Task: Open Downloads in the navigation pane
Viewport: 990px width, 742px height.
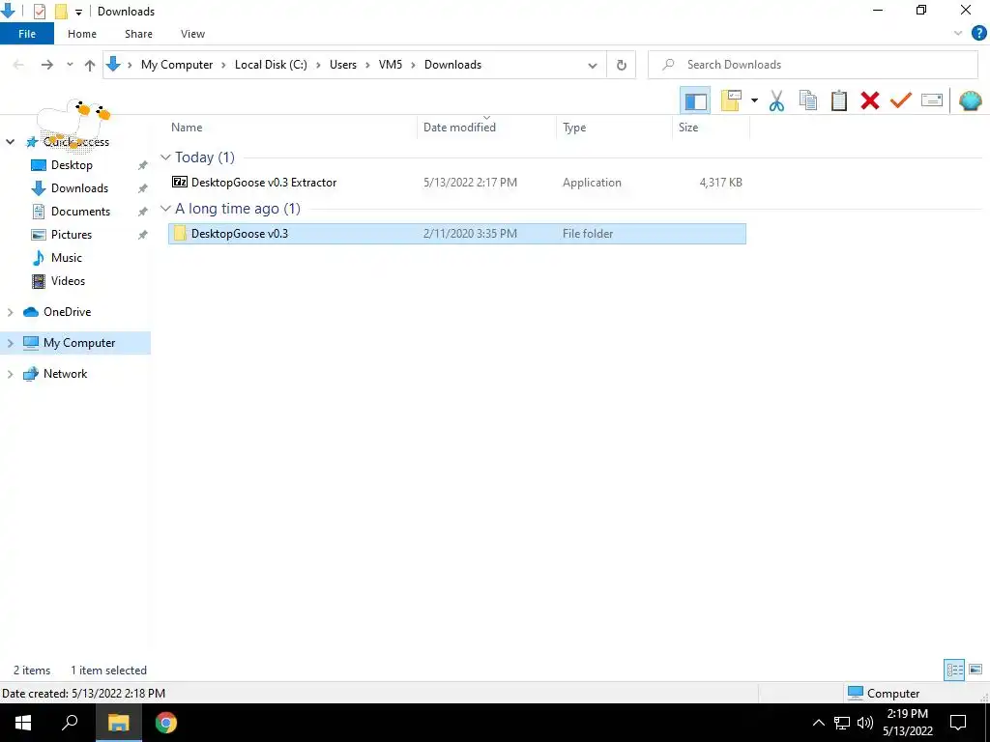Action: click(79, 188)
